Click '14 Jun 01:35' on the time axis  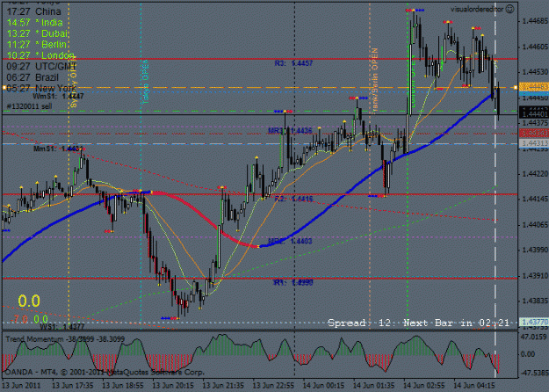click(x=374, y=386)
